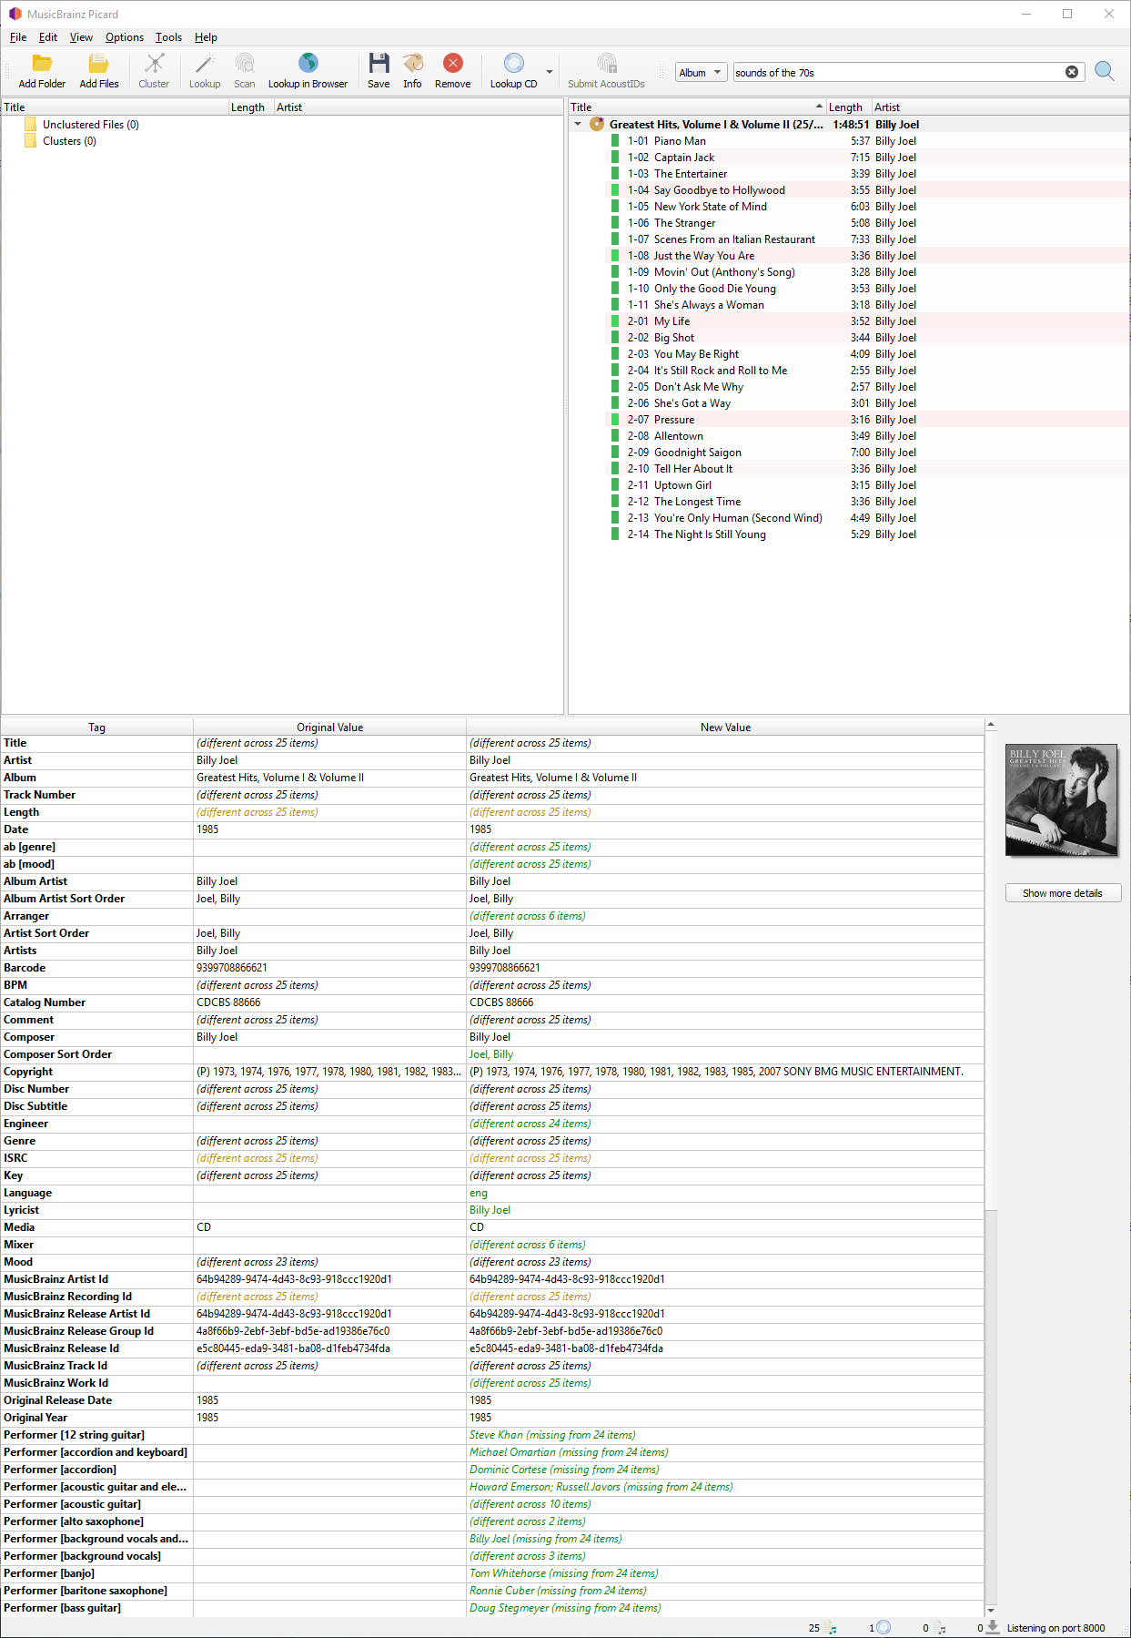This screenshot has width=1131, height=1638.
Task: Open the Edit menu
Action: click(48, 37)
